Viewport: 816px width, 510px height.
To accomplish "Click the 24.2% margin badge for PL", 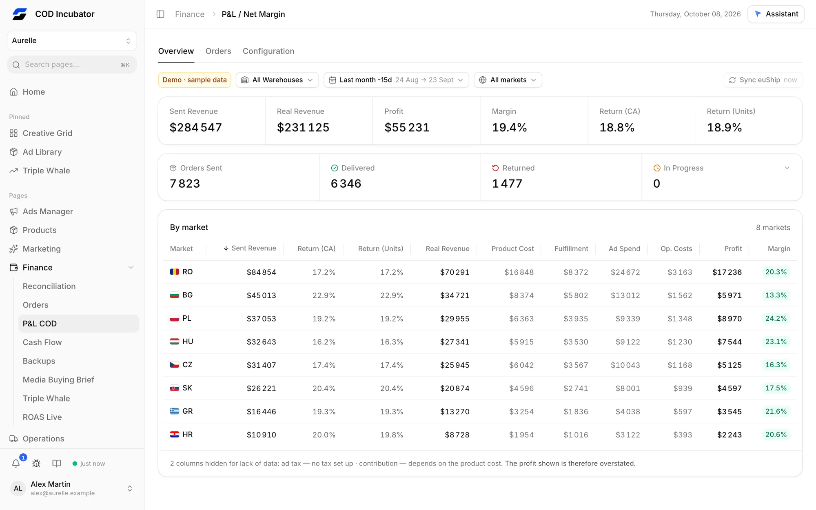I will pyautogui.click(x=776, y=318).
